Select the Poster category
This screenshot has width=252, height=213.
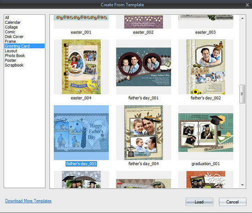(11, 60)
